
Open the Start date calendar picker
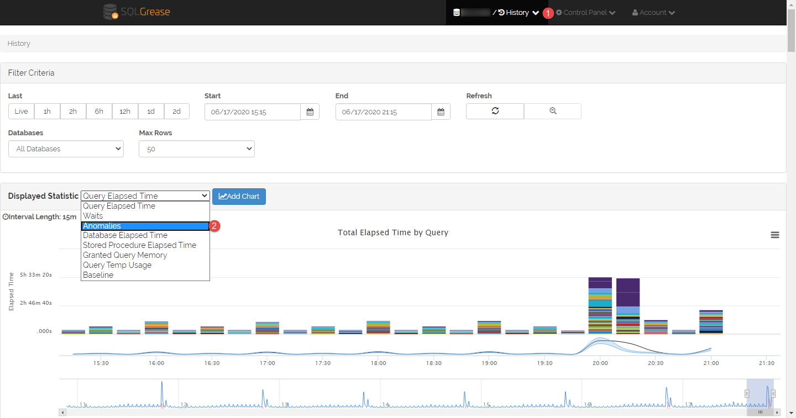tap(310, 112)
